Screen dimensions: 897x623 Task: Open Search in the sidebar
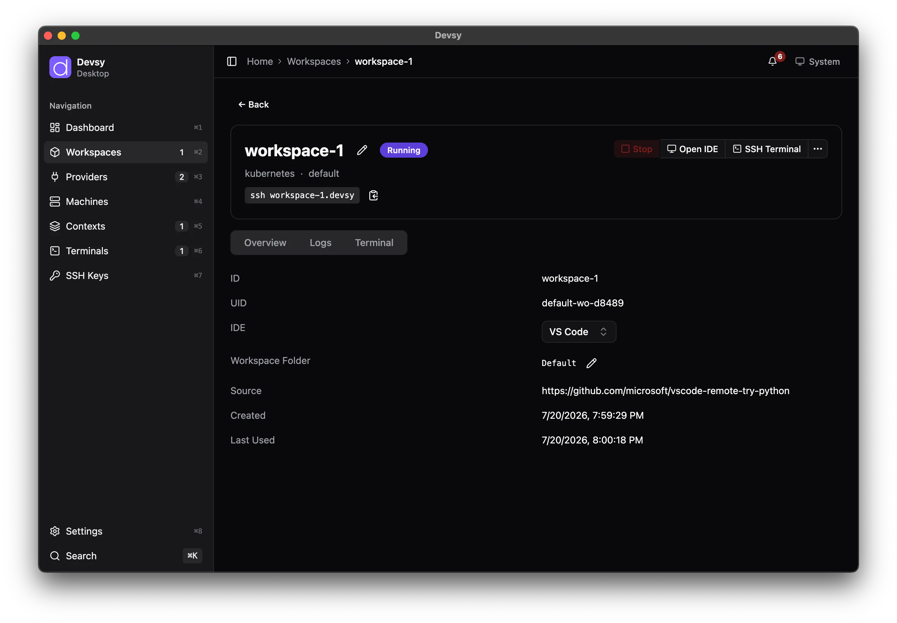click(x=126, y=555)
